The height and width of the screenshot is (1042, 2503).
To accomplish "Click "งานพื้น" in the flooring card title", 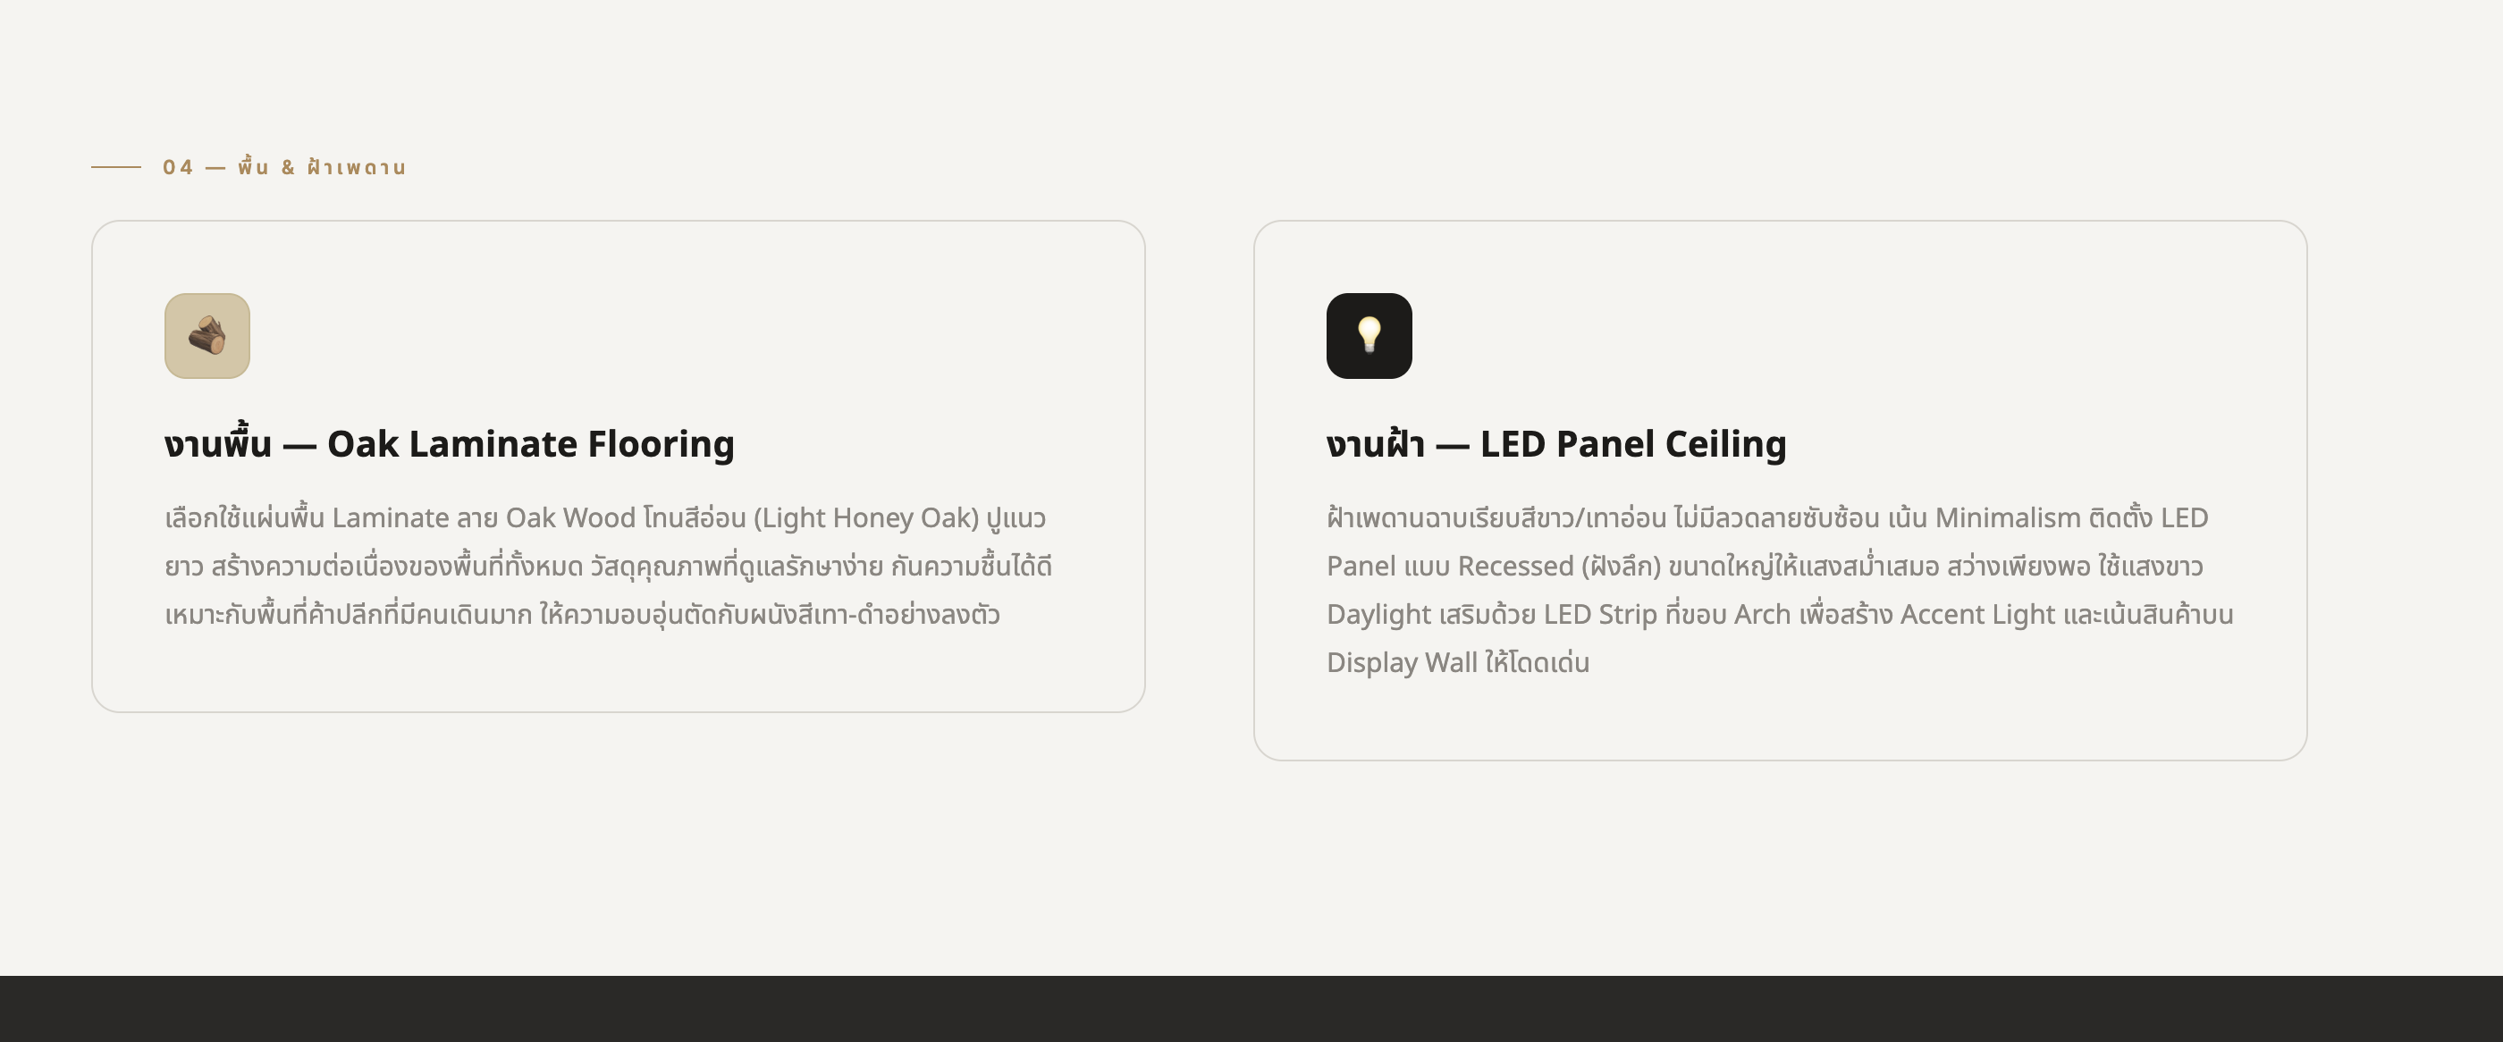I will coord(217,444).
